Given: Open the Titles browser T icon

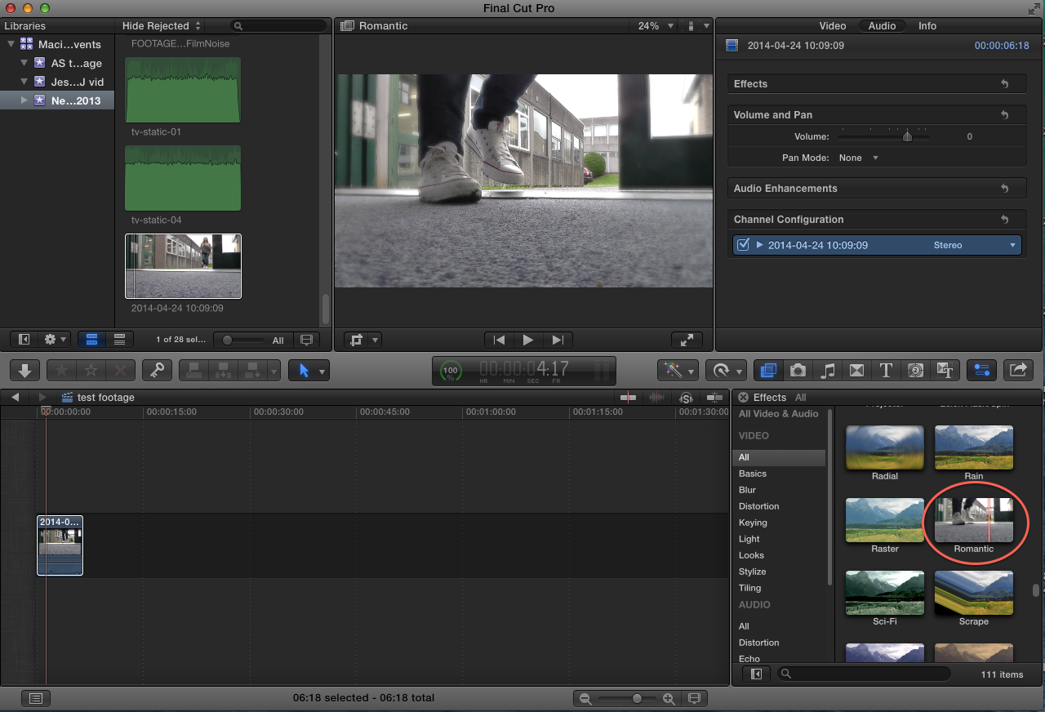Looking at the screenshot, I should 886,370.
